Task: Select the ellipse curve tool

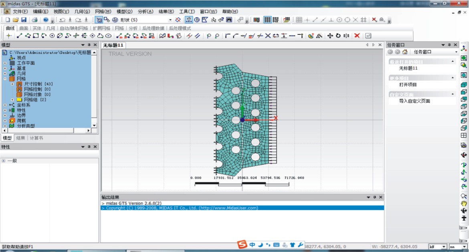Action: click(108, 36)
